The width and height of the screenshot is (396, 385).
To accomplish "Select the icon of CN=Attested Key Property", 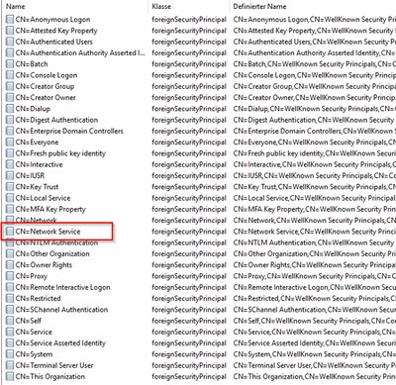I will tap(10, 31).
